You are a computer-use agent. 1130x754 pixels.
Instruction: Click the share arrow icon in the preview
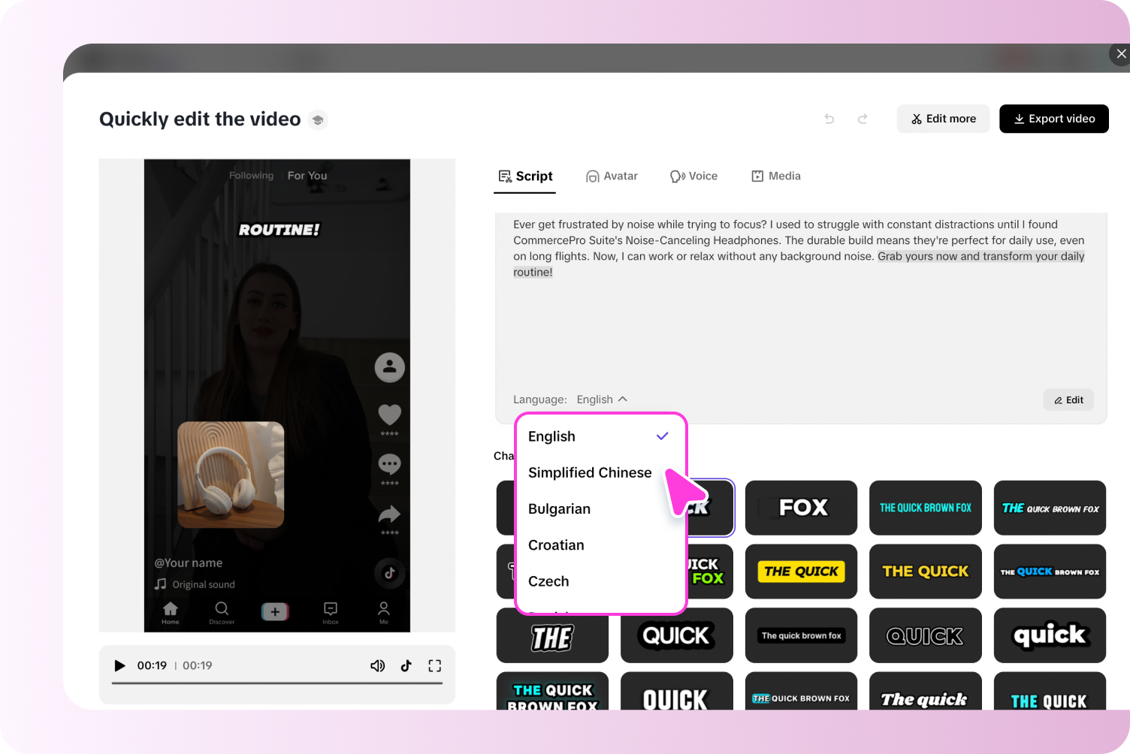click(389, 514)
